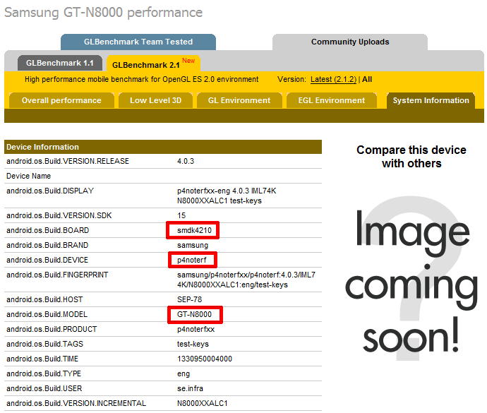Click the Compare this device with others heading
The width and height of the screenshot is (487, 413).
point(411,157)
